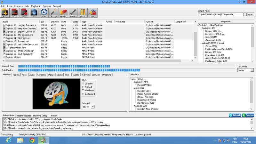Click the Output Folder path field
The image size is (256, 144).
click(220, 14)
